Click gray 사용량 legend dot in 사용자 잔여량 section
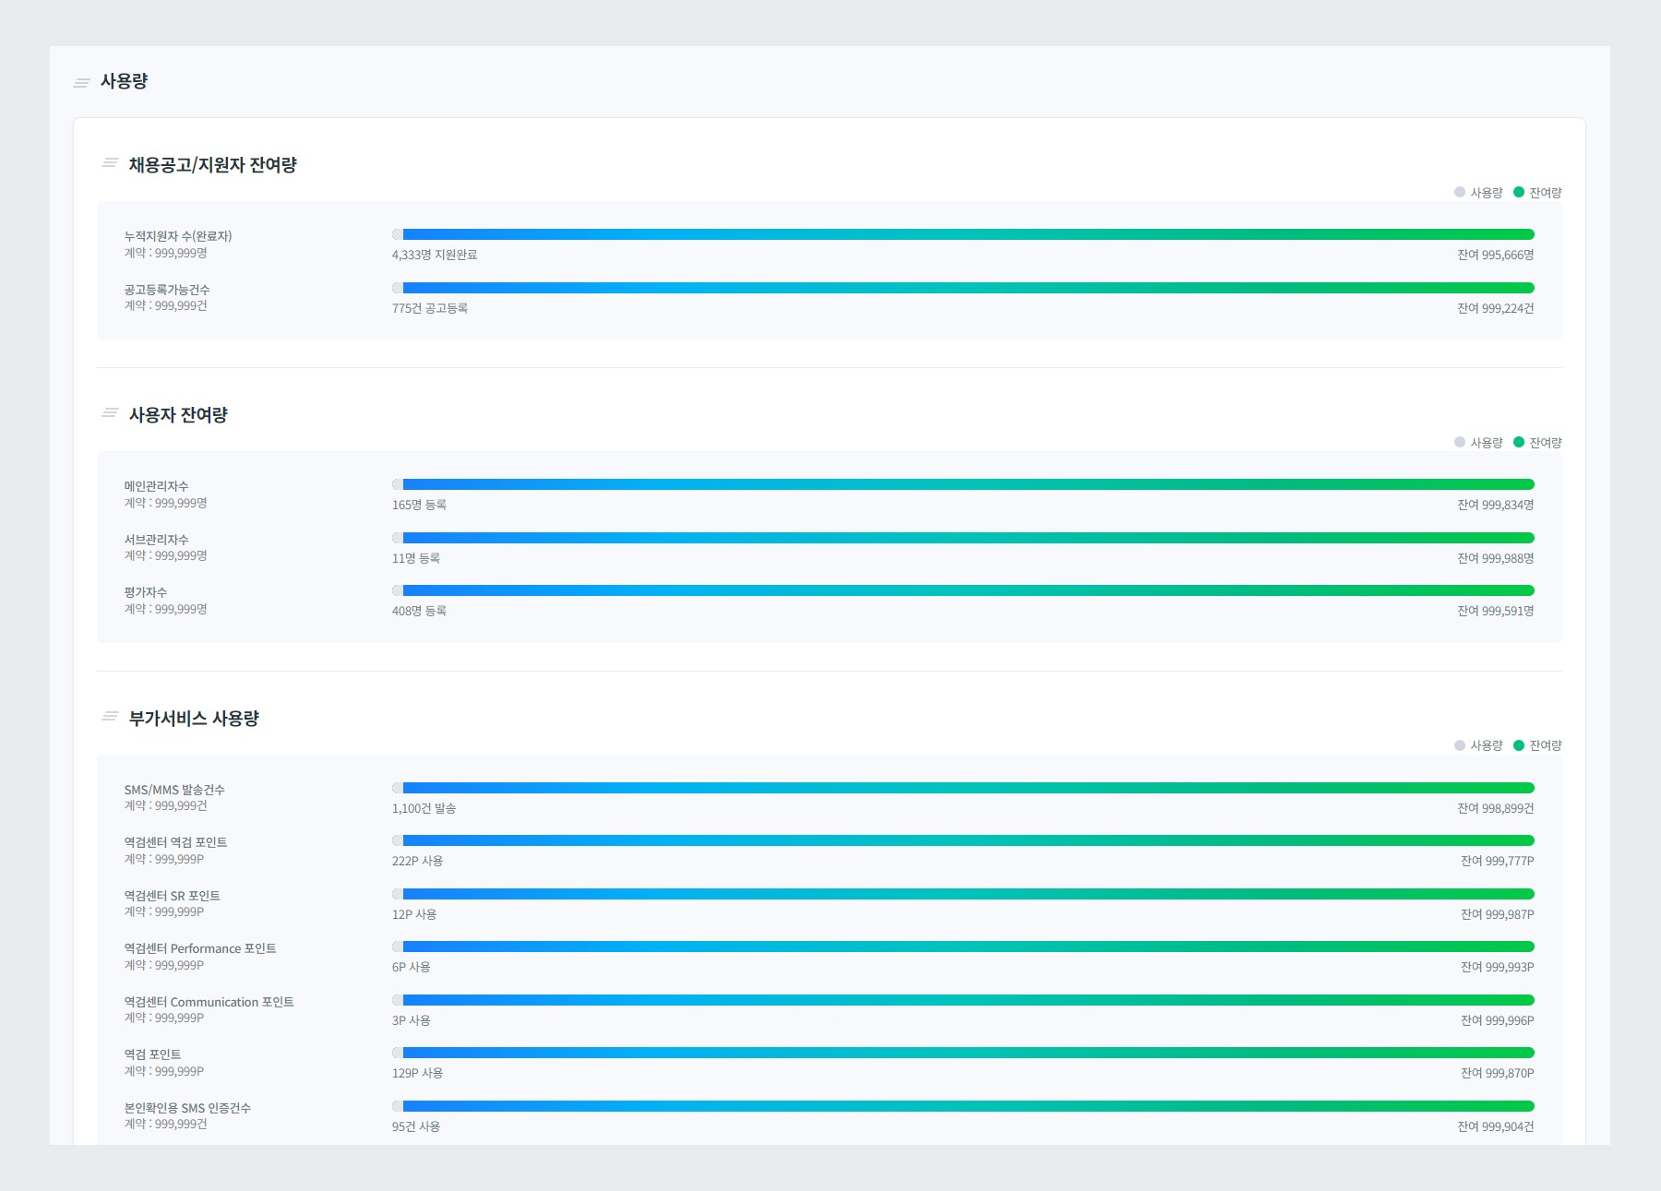This screenshot has width=1661, height=1191. [x=1460, y=442]
